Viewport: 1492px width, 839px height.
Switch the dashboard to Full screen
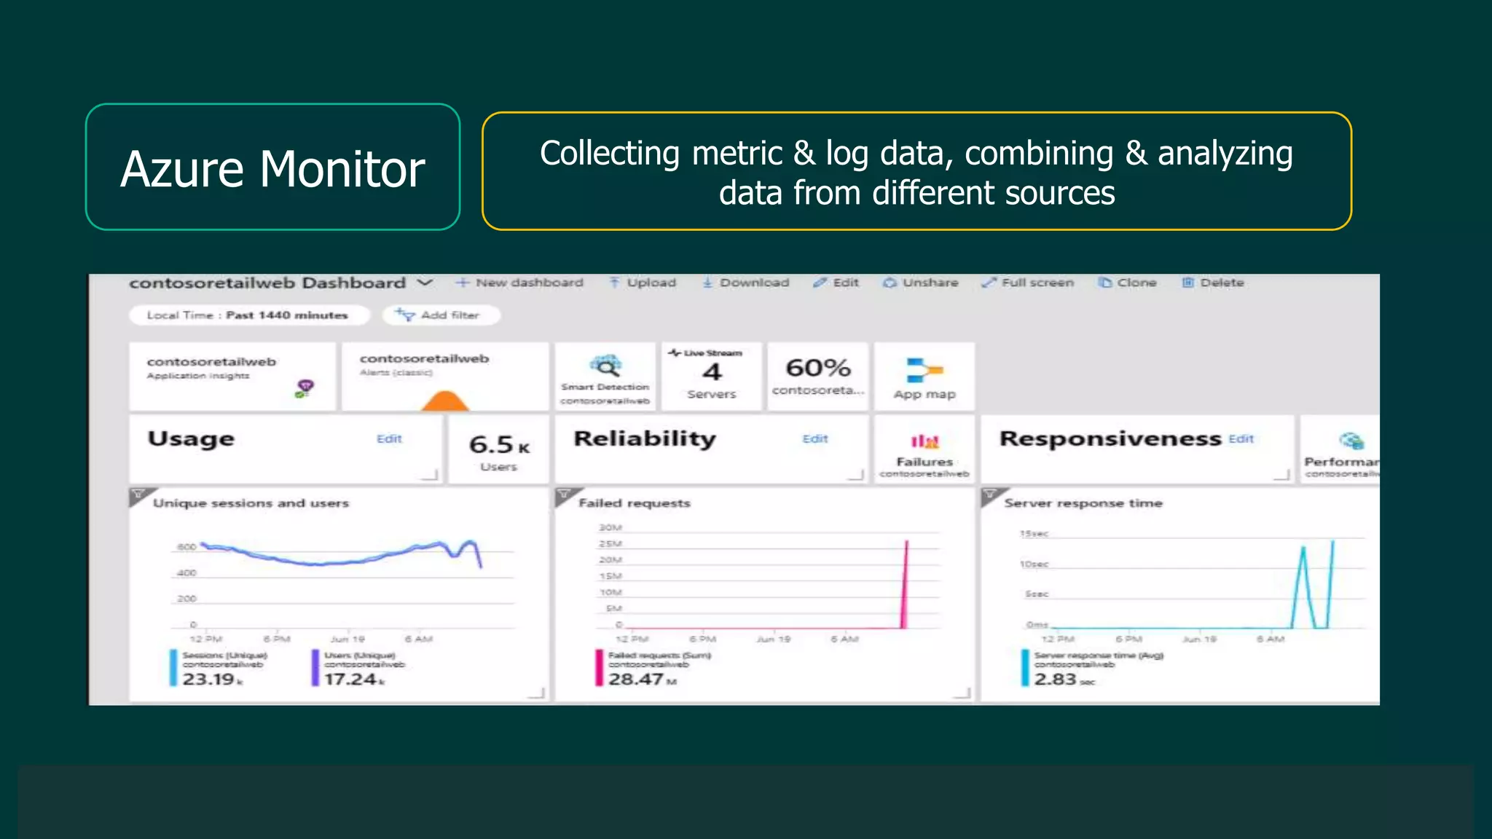(1028, 283)
